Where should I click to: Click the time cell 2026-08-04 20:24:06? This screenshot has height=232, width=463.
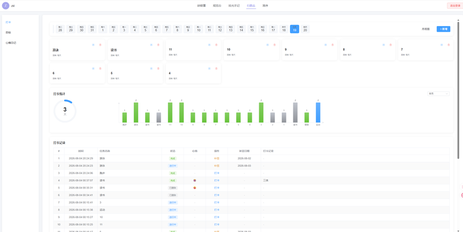[x=81, y=173]
